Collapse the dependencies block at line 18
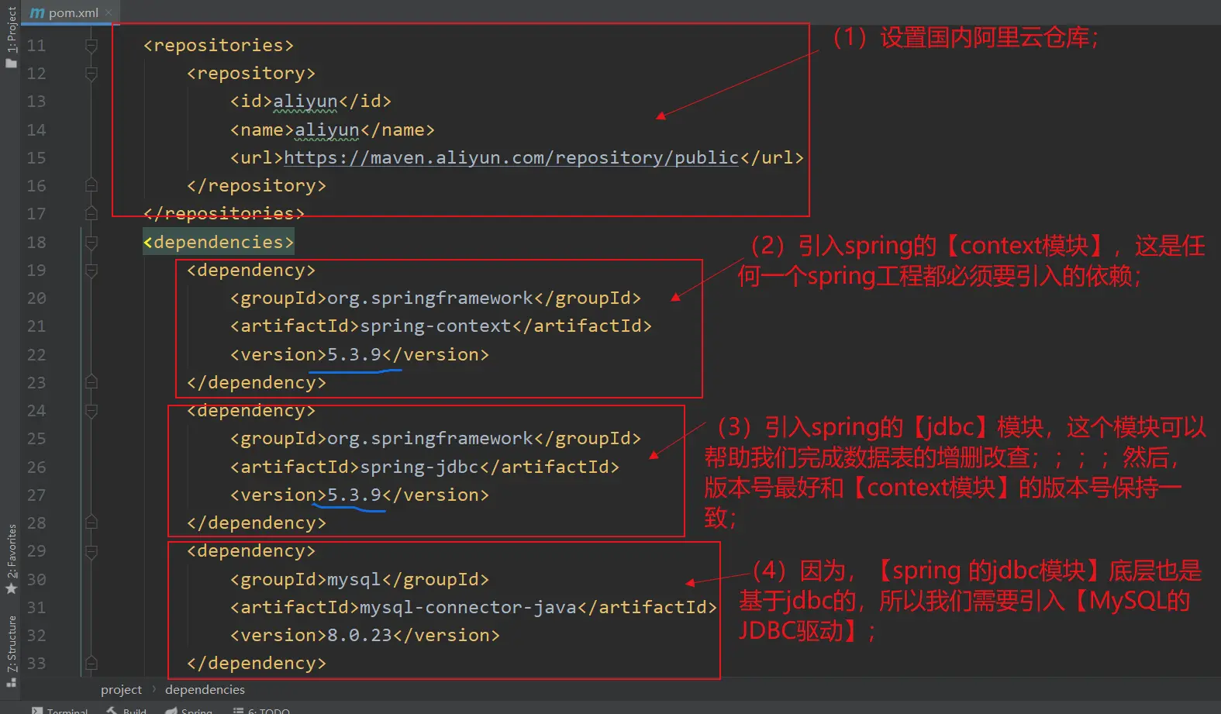The width and height of the screenshot is (1221, 714). point(91,243)
